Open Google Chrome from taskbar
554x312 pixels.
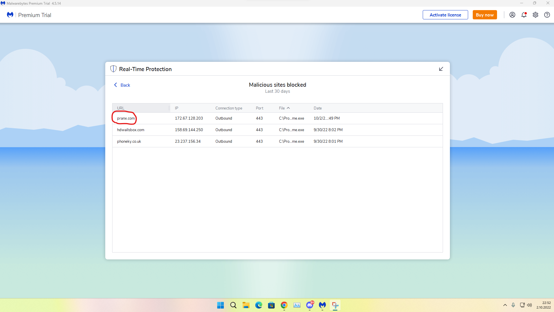tap(284, 305)
